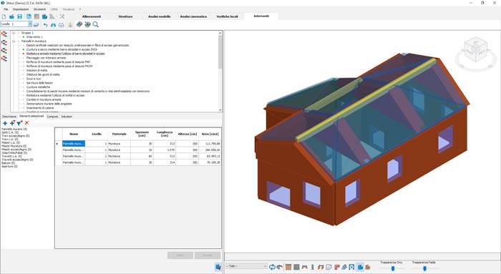Screen dimensions: 501x274
Task: Click the back arrow next to refresh icon
Action: tap(280, 267)
